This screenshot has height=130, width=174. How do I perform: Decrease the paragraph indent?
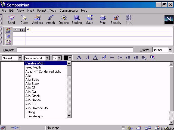128,58
